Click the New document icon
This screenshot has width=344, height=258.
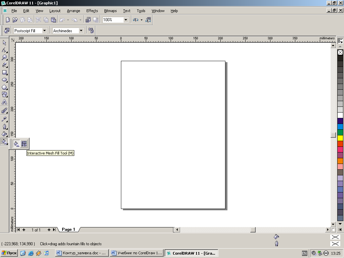coord(8,20)
